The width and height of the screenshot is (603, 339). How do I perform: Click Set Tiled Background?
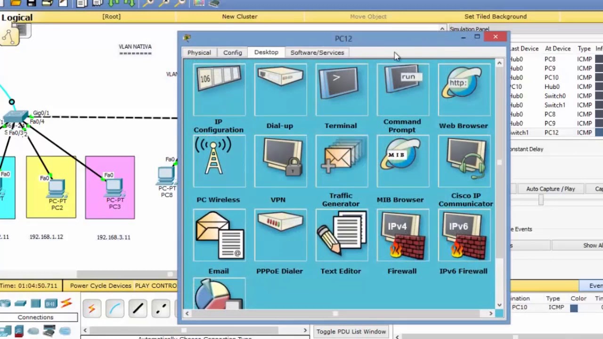(496, 16)
